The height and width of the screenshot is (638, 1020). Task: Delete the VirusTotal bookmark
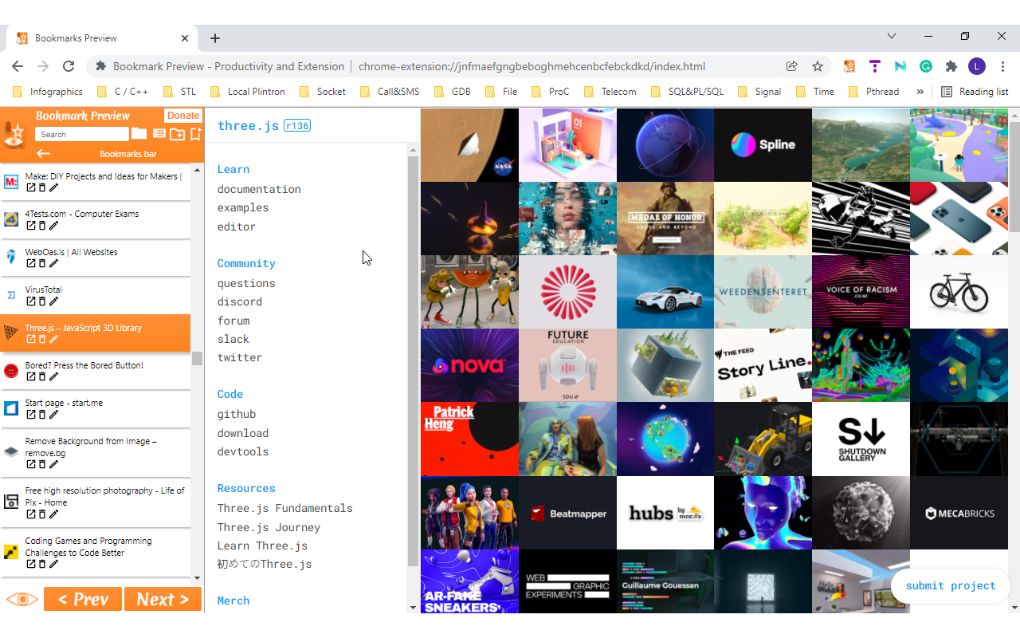pyautogui.click(x=42, y=301)
